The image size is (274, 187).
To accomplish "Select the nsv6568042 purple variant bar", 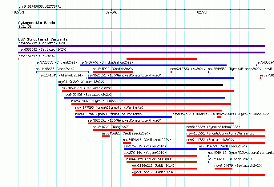I will 142,53.
